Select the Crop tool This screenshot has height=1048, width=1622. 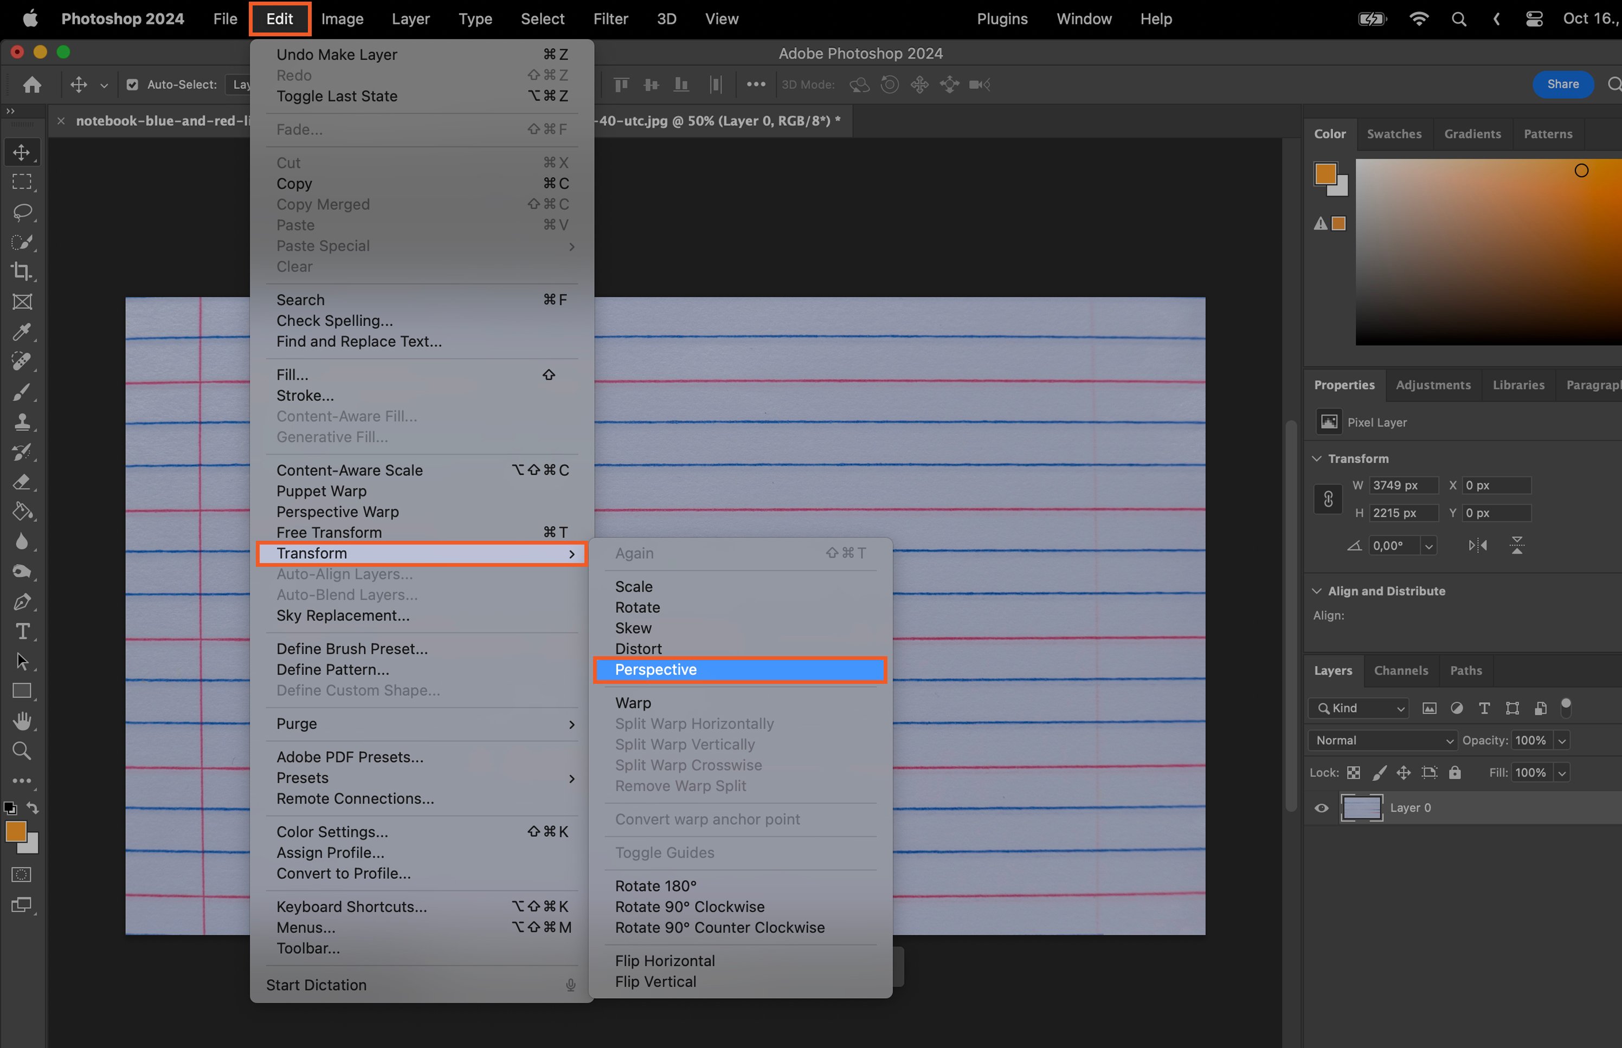[x=22, y=271]
